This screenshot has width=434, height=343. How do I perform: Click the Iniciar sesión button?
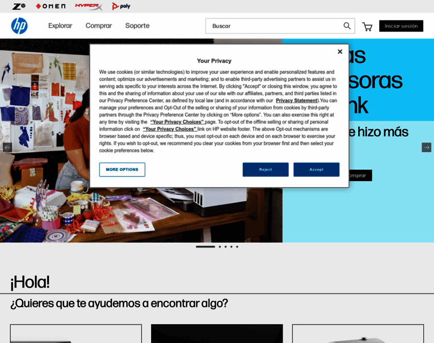tap(401, 26)
